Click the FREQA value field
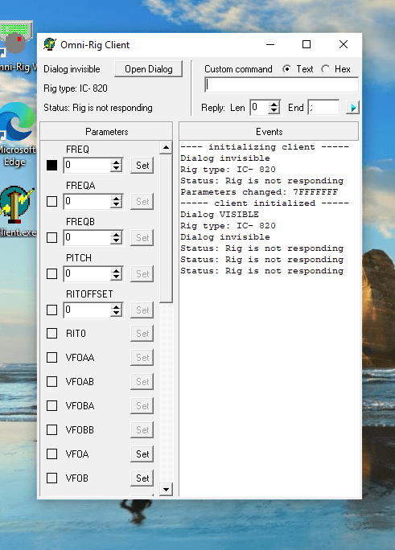Image resolution: width=395 pixels, height=550 pixels. [x=87, y=201]
